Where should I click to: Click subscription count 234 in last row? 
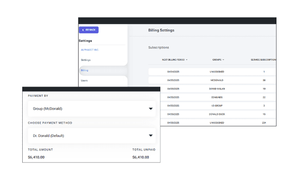coord(264,123)
